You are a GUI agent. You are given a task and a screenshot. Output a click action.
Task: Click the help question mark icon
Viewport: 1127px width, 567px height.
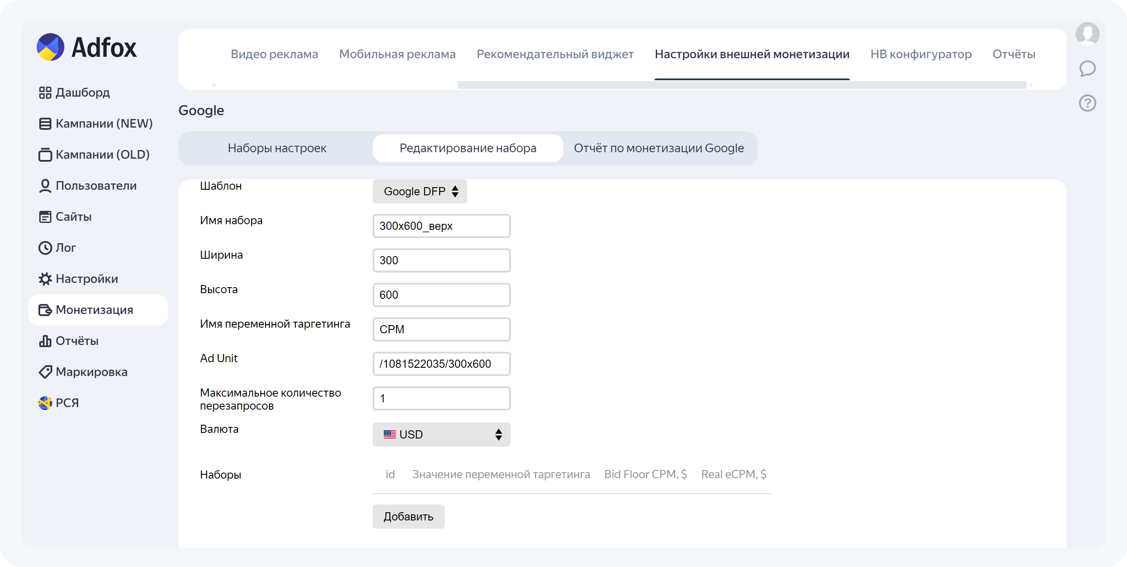(1087, 103)
